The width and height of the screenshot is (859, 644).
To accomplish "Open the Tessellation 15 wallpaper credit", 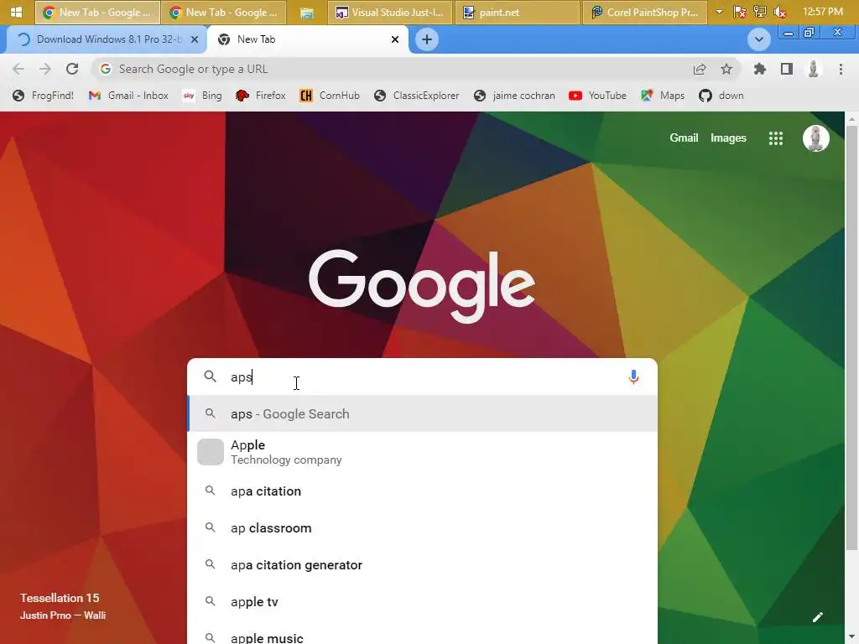I will (x=63, y=606).
